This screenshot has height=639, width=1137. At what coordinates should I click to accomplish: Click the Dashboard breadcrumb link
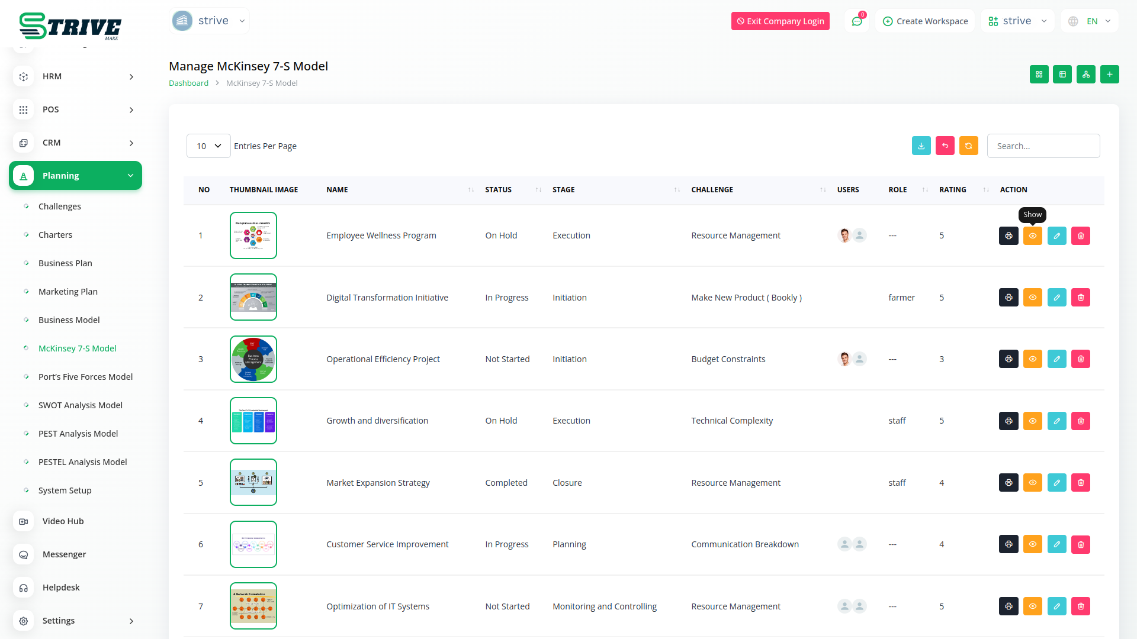(x=188, y=83)
